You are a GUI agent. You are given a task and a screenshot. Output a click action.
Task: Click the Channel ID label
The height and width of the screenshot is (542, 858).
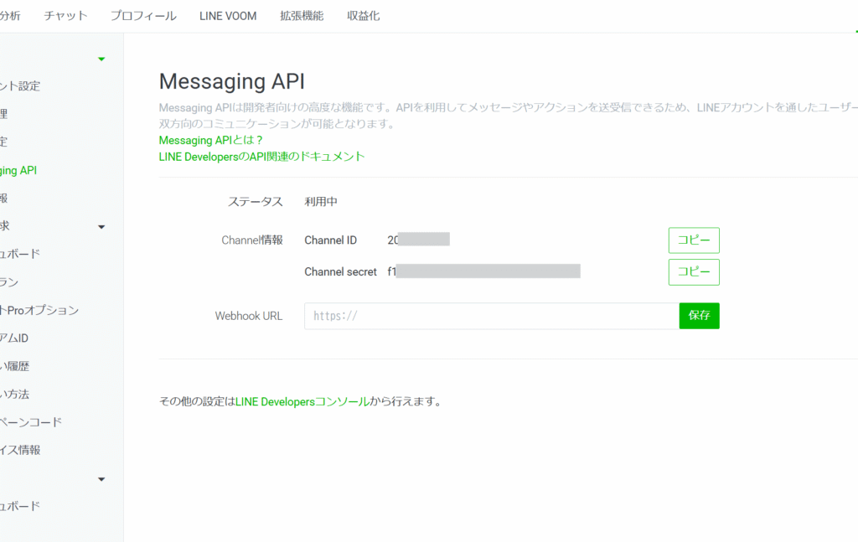[330, 240]
